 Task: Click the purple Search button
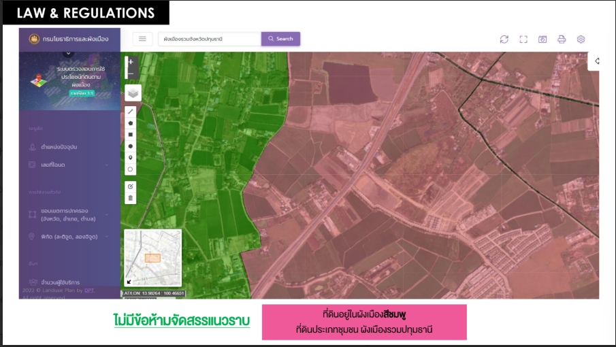[280, 39]
